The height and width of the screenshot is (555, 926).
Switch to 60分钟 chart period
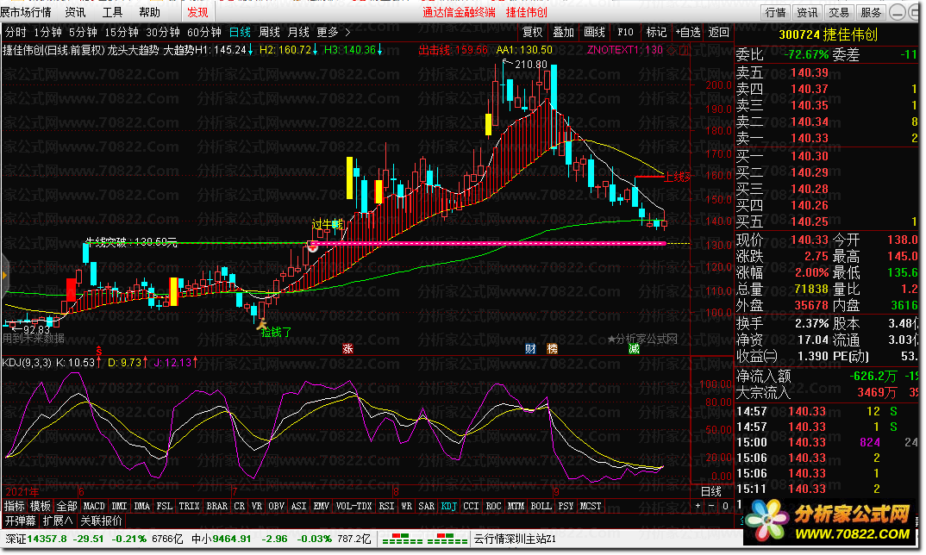click(203, 32)
